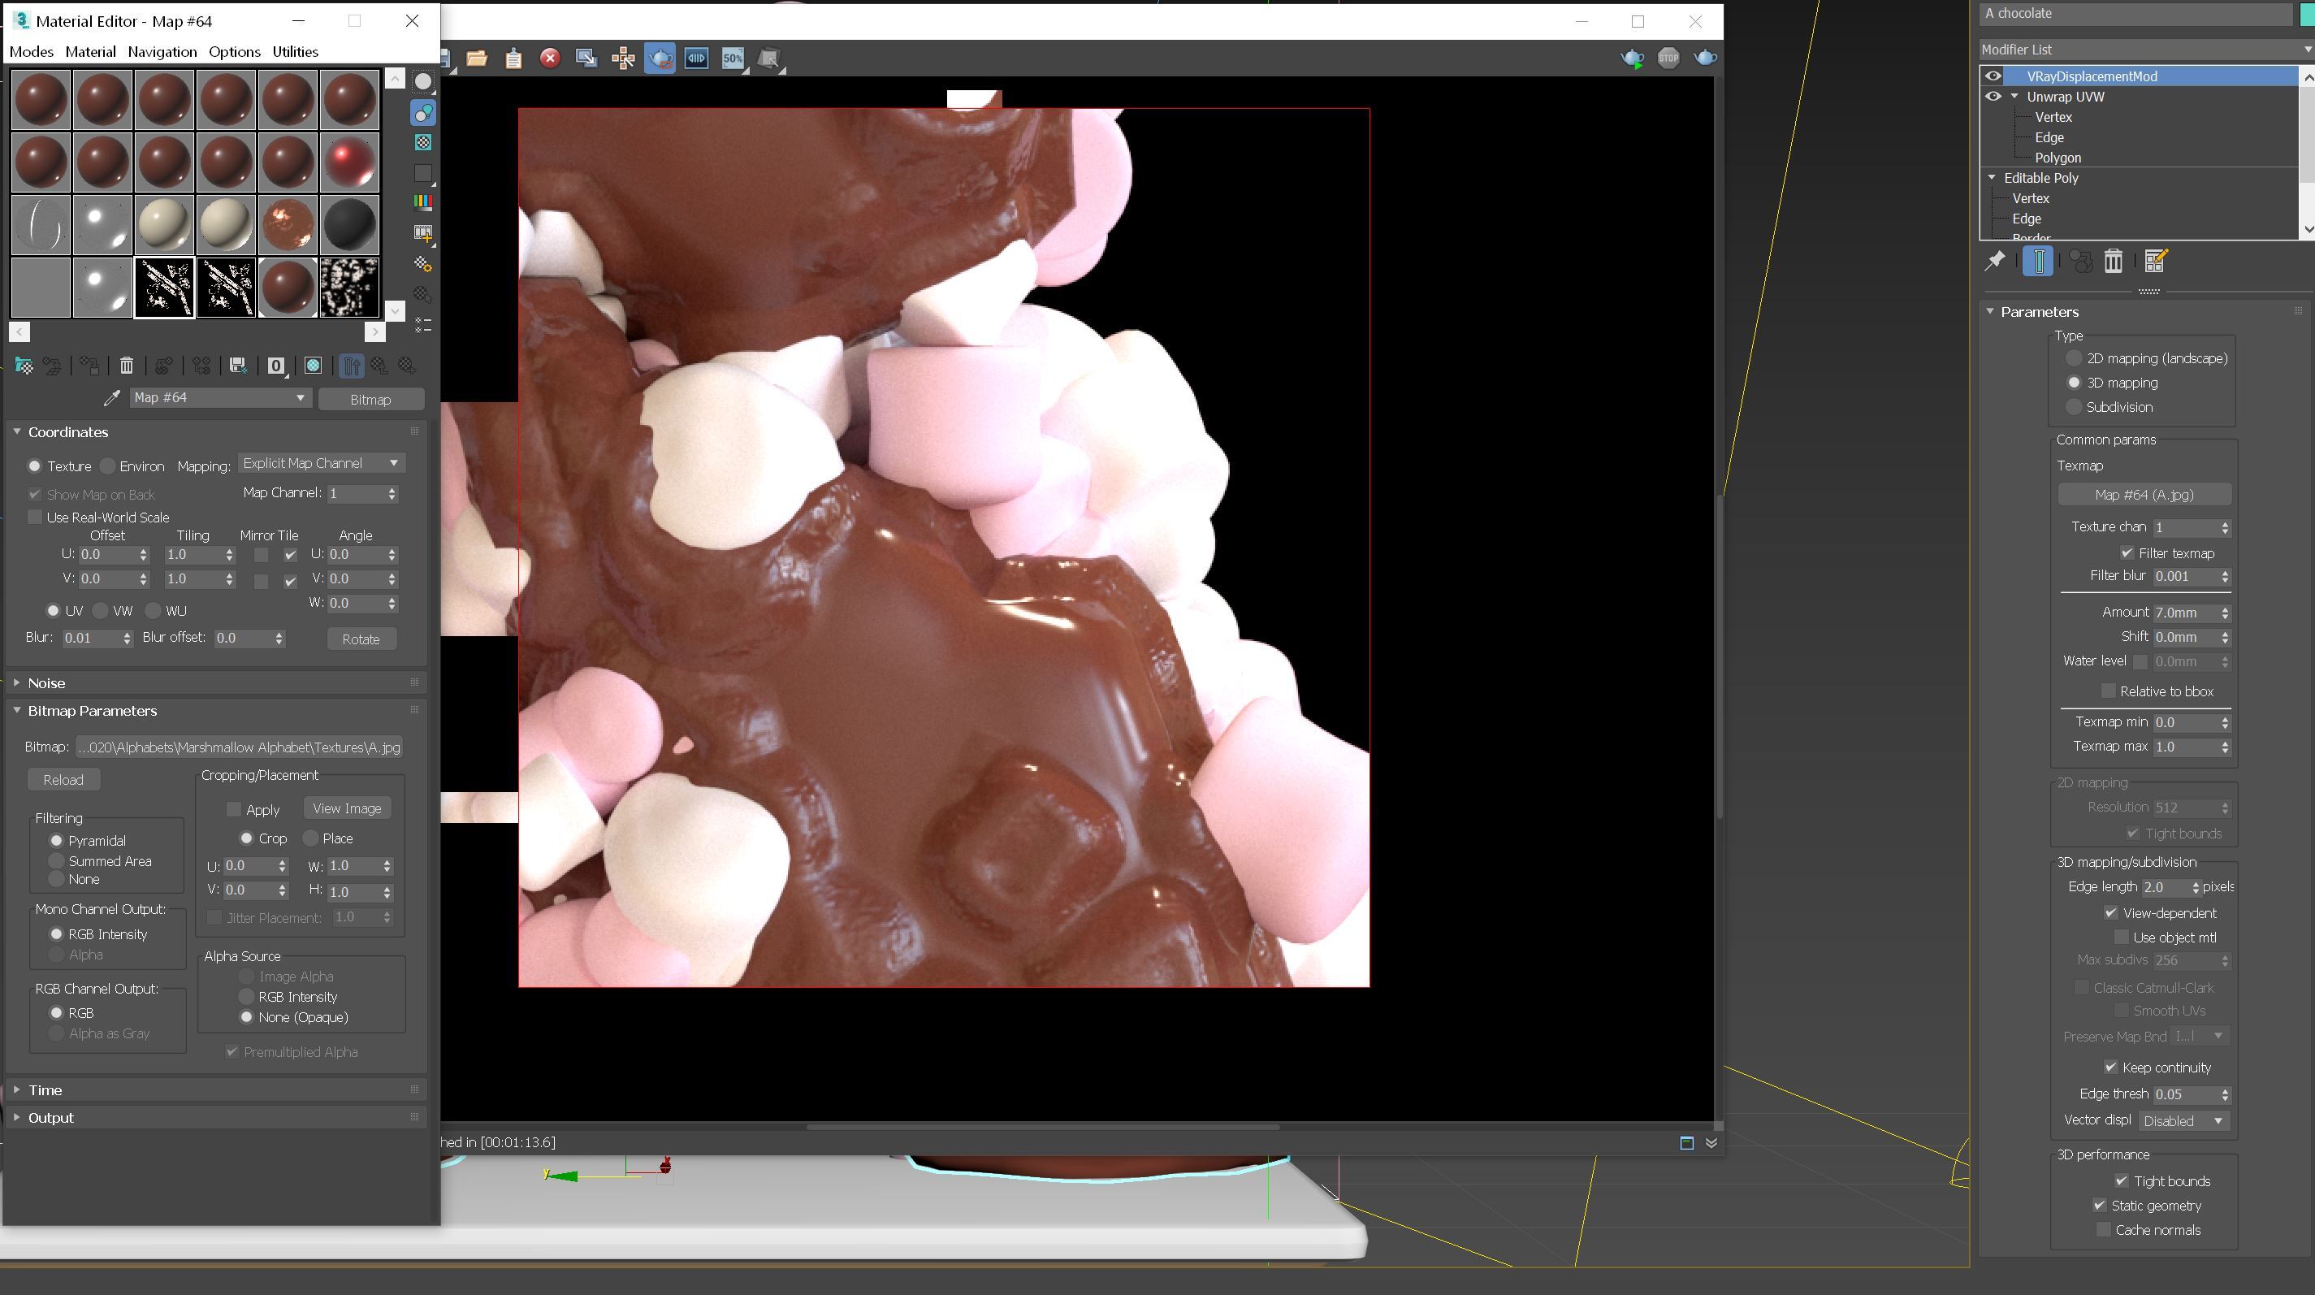This screenshot has height=1295, width=2315.
Task: Select Subdivision displacement type
Action: pyautogui.click(x=2074, y=407)
